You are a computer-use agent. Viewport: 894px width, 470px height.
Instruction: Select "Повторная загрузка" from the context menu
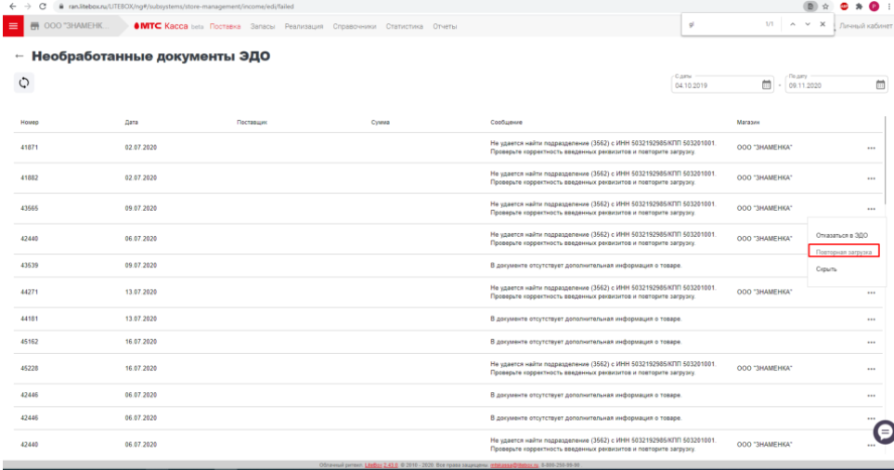(x=843, y=252)
